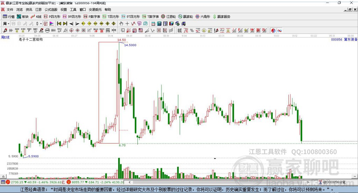Click the status bar grid icon
Viewport: 358px width, 193px height.
pos(3,182)
